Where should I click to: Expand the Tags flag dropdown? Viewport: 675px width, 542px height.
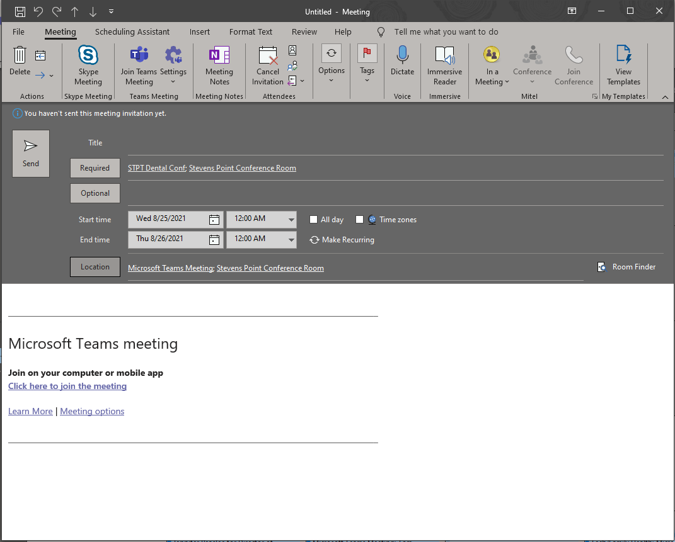coord(367,64)
